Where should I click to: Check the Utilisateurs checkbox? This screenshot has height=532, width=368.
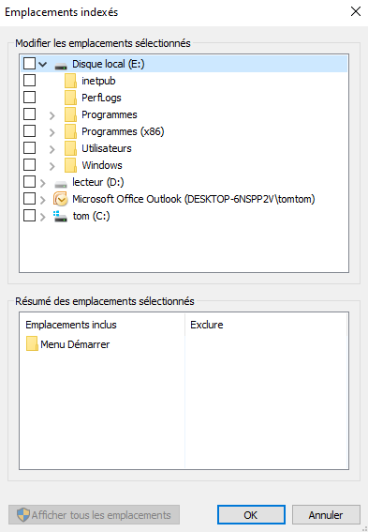[x=29, y=148]
